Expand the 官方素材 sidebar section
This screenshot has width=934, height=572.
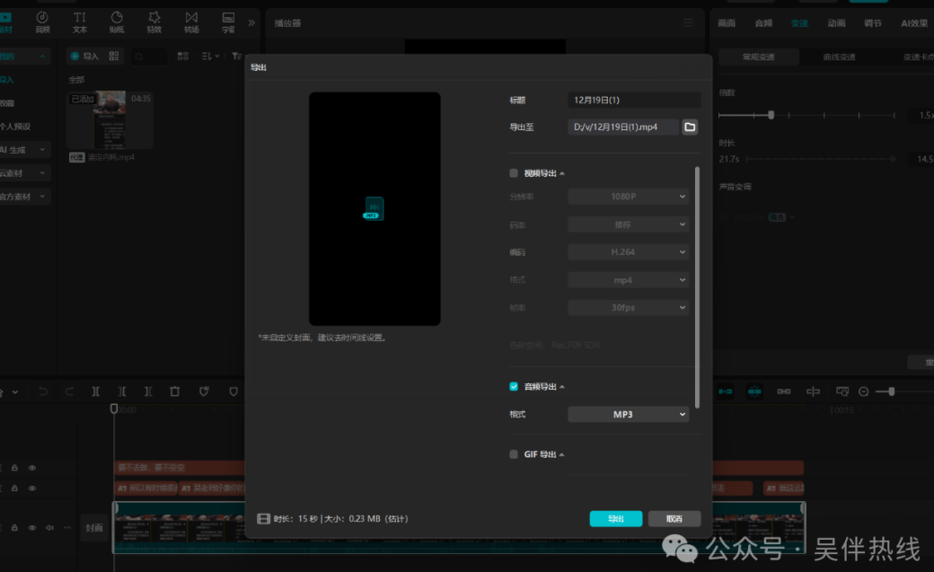tap(41, 196)
